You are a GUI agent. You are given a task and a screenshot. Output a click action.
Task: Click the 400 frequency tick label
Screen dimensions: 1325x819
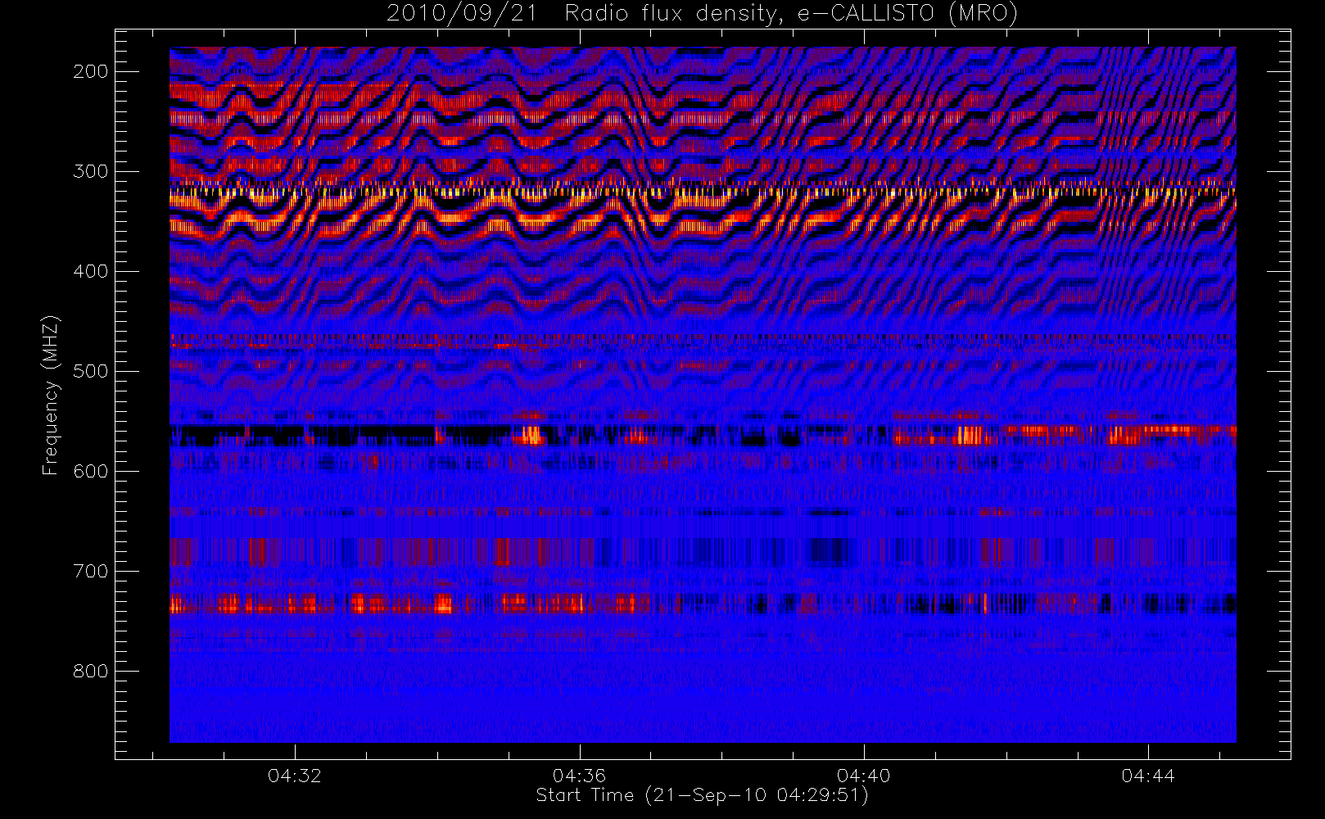tap(91, 271)
